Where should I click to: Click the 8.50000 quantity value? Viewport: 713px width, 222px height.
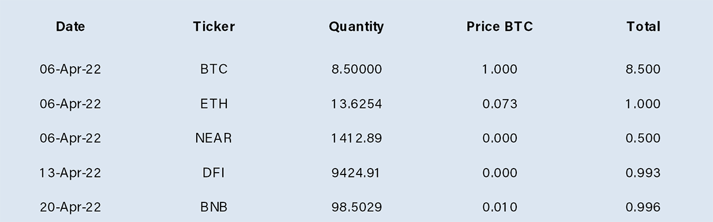[356, 69]
